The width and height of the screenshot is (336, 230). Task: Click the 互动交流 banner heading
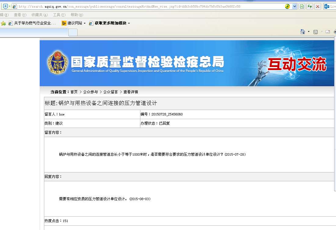pos(297,64)
